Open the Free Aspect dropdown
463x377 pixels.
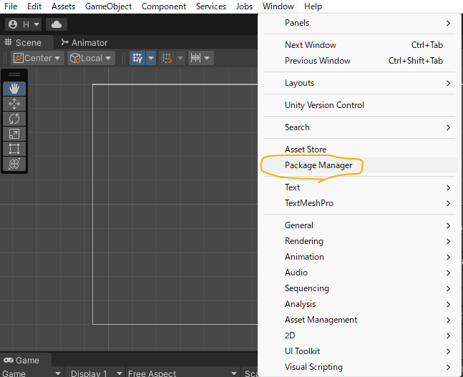pos(182,373)
